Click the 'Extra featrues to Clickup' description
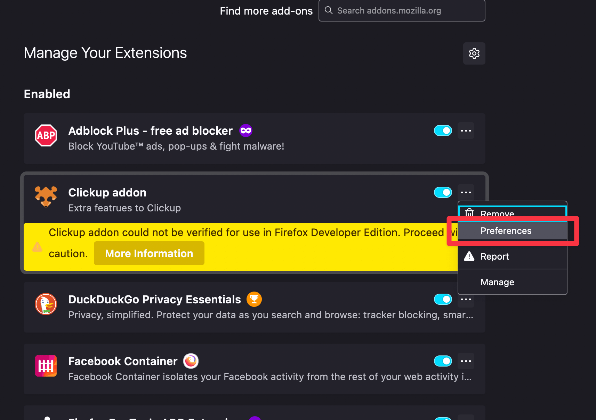The image size is (596, 420). pyautogui.click(x=124, y=208)
